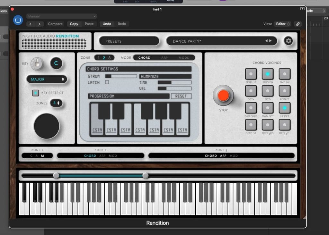Select zone 3 in ZONE selector

109,58
